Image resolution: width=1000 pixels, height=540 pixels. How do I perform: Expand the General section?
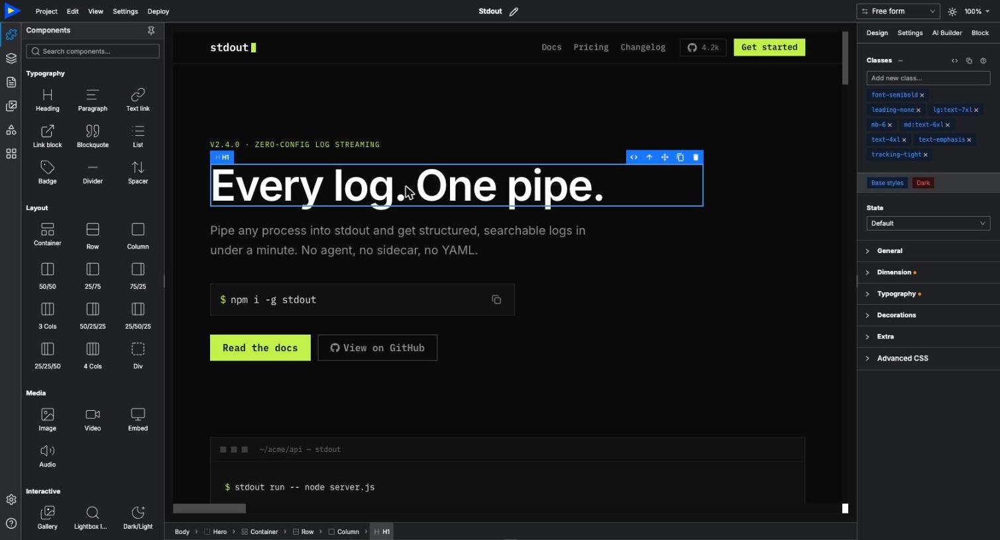point(928,251)
